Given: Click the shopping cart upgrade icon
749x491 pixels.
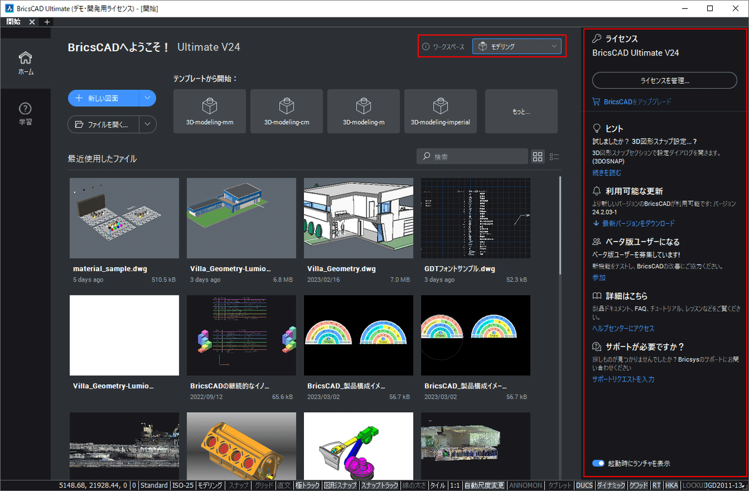Looking at the screenshot, I should click(x=596, y=101).
